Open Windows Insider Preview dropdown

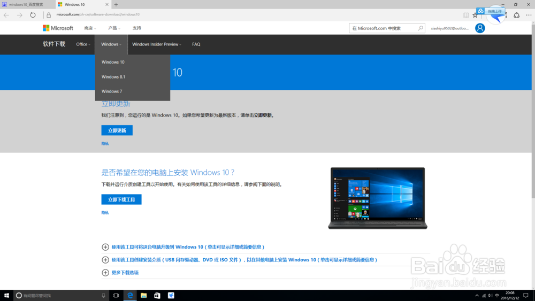click(157, 44)
